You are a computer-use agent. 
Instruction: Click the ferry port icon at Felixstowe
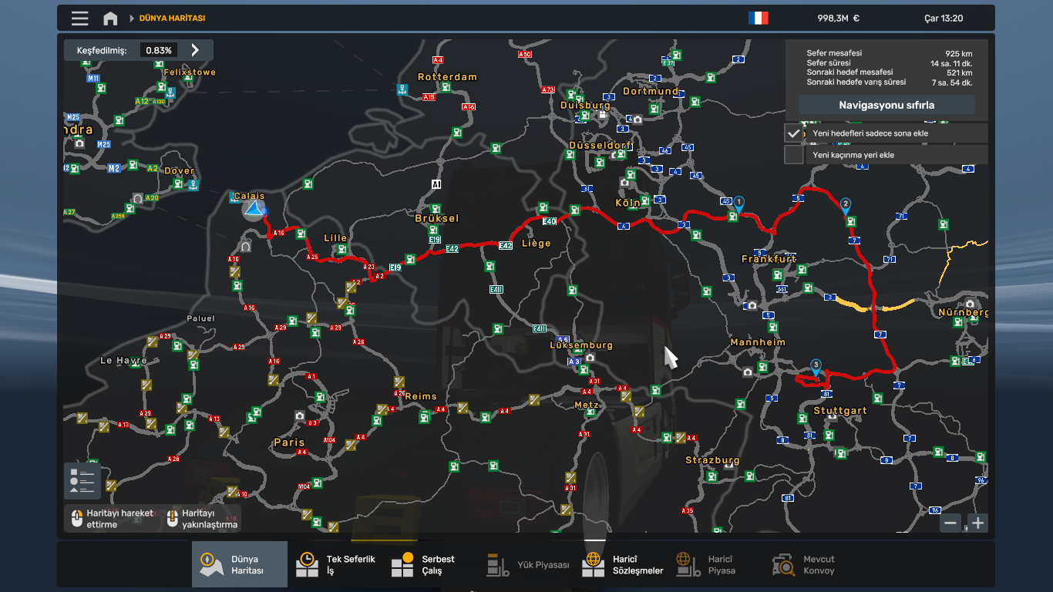tap(170, 92)
